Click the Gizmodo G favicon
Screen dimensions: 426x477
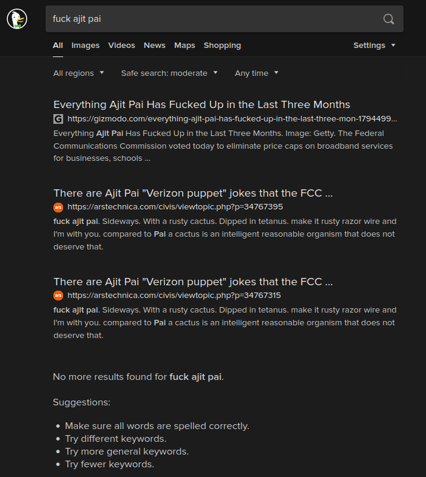(x=58, y=119)
